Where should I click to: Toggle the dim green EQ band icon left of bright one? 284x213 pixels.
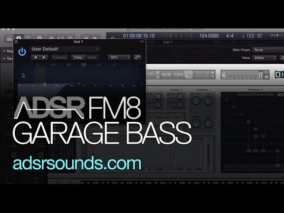pos(69,64)
